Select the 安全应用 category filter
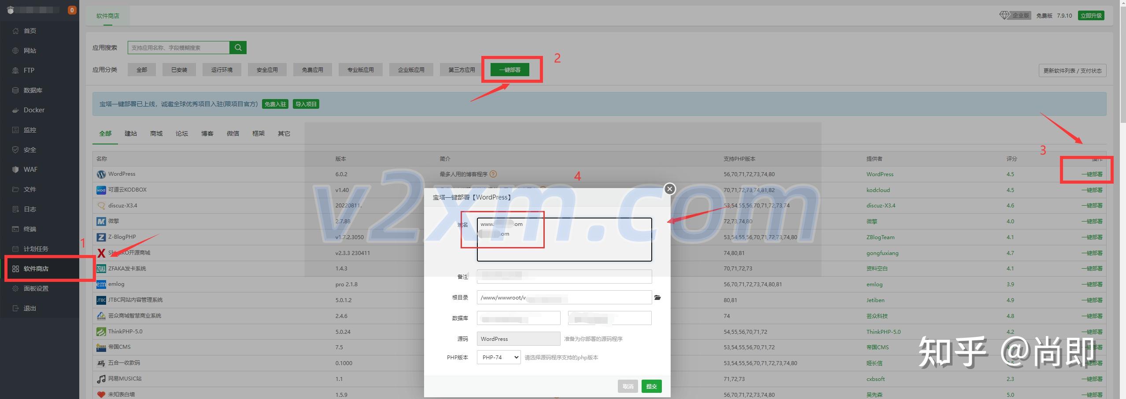Screen dimensions: 1126x399 pyautogui.click(x=267, y=70)
